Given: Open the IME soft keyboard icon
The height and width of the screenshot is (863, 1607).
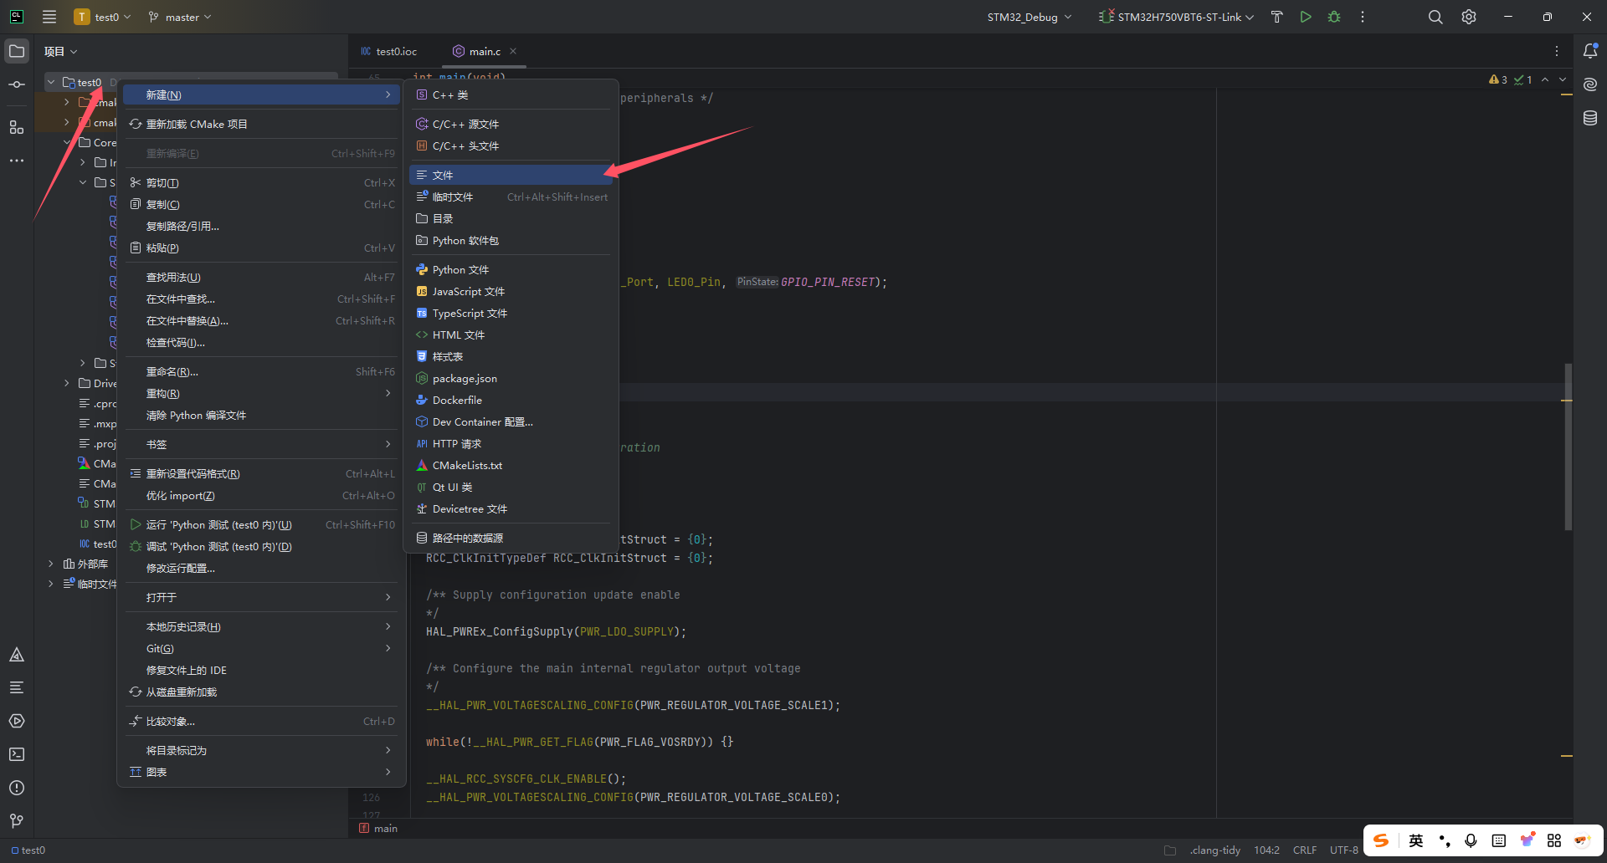Looking at the screenshot, I should pyautogui.click(x=1499, y=840).
